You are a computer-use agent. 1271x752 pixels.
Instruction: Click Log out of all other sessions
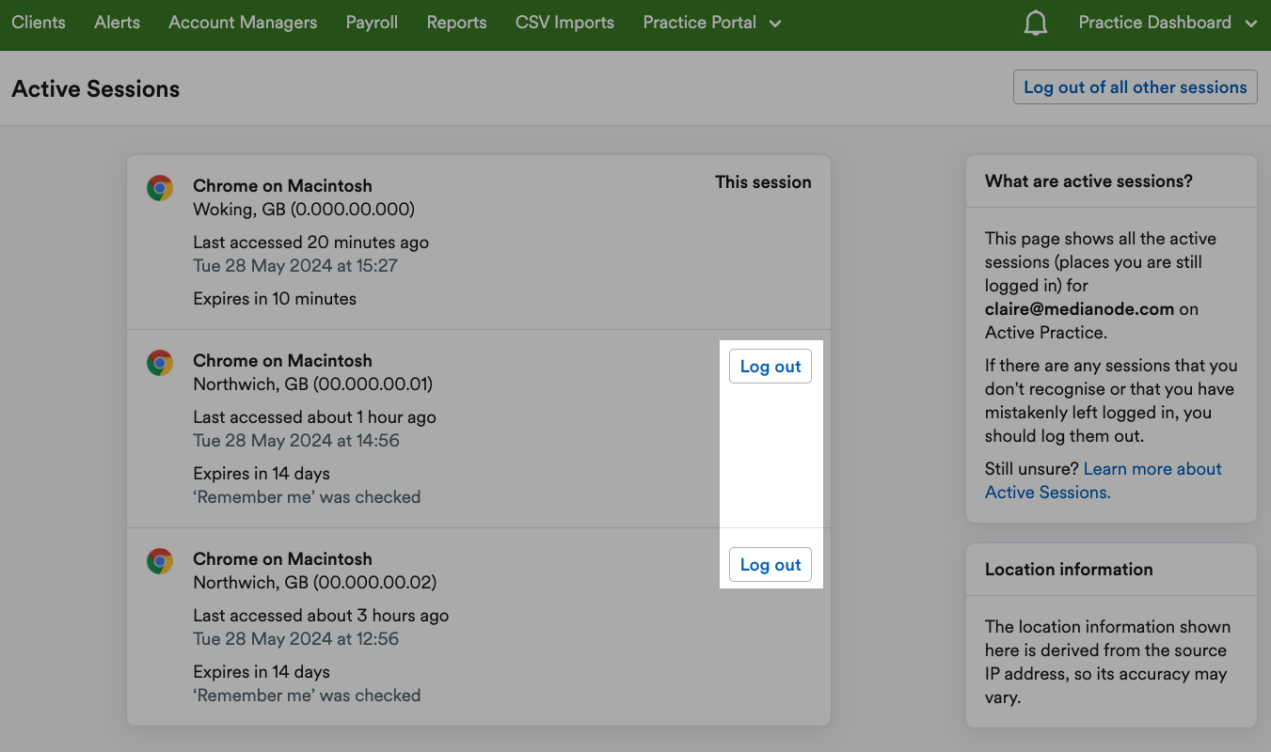[1135, 86]
